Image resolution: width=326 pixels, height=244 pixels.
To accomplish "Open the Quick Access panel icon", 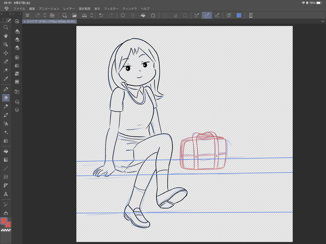I will pos(17,21).
